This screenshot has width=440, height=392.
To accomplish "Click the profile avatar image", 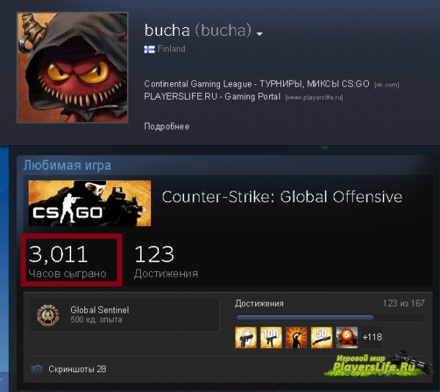I will tap(73, 67).
